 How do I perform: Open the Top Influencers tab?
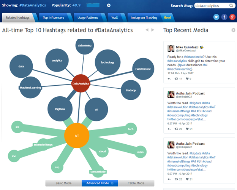[53, 18]
